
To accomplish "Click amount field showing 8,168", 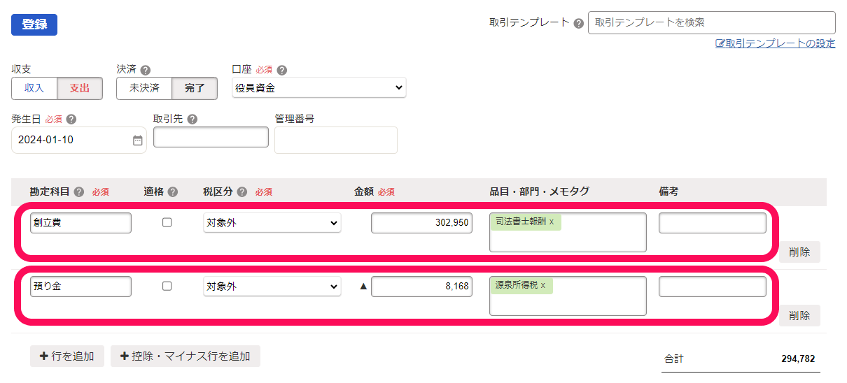I will 422,287.
